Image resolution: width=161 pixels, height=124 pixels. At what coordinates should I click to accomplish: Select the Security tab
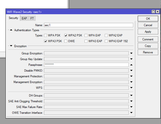[x=13, y=18]
